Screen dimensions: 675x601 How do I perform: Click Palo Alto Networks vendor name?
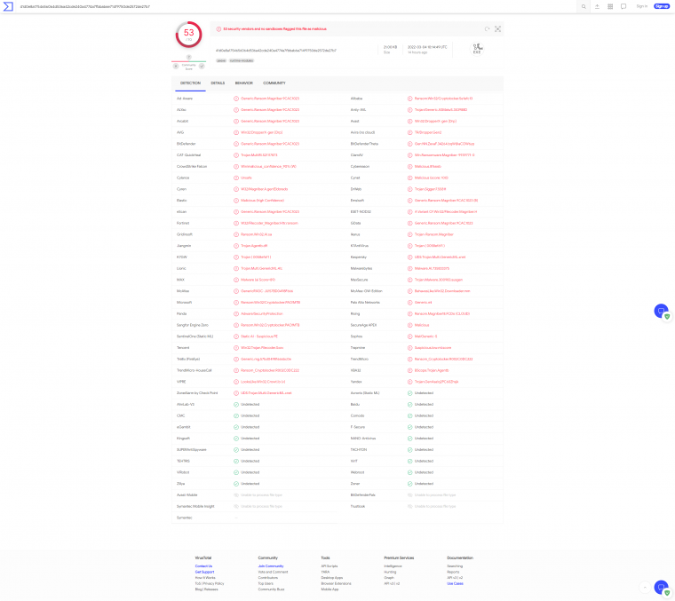pos(365,303)
